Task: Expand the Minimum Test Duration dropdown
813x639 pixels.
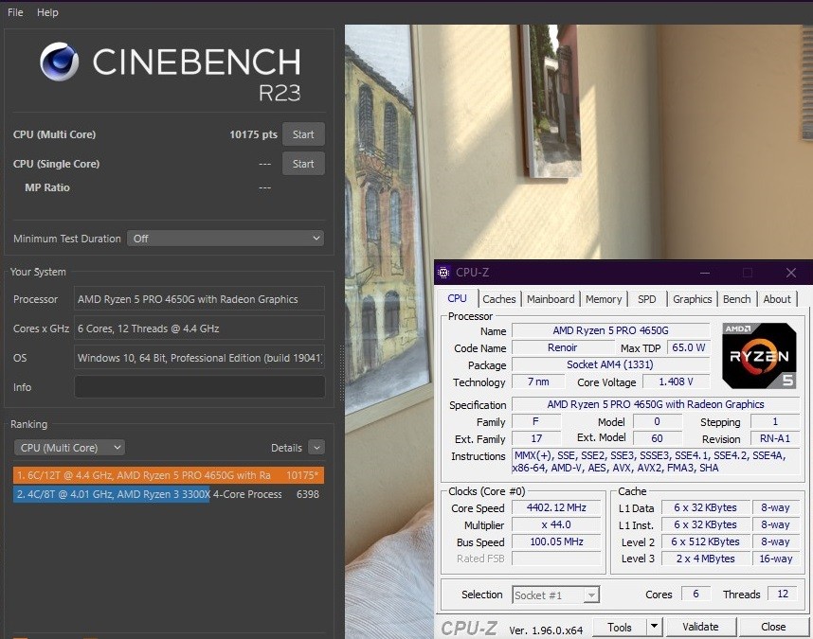Action: click(226, 239)
